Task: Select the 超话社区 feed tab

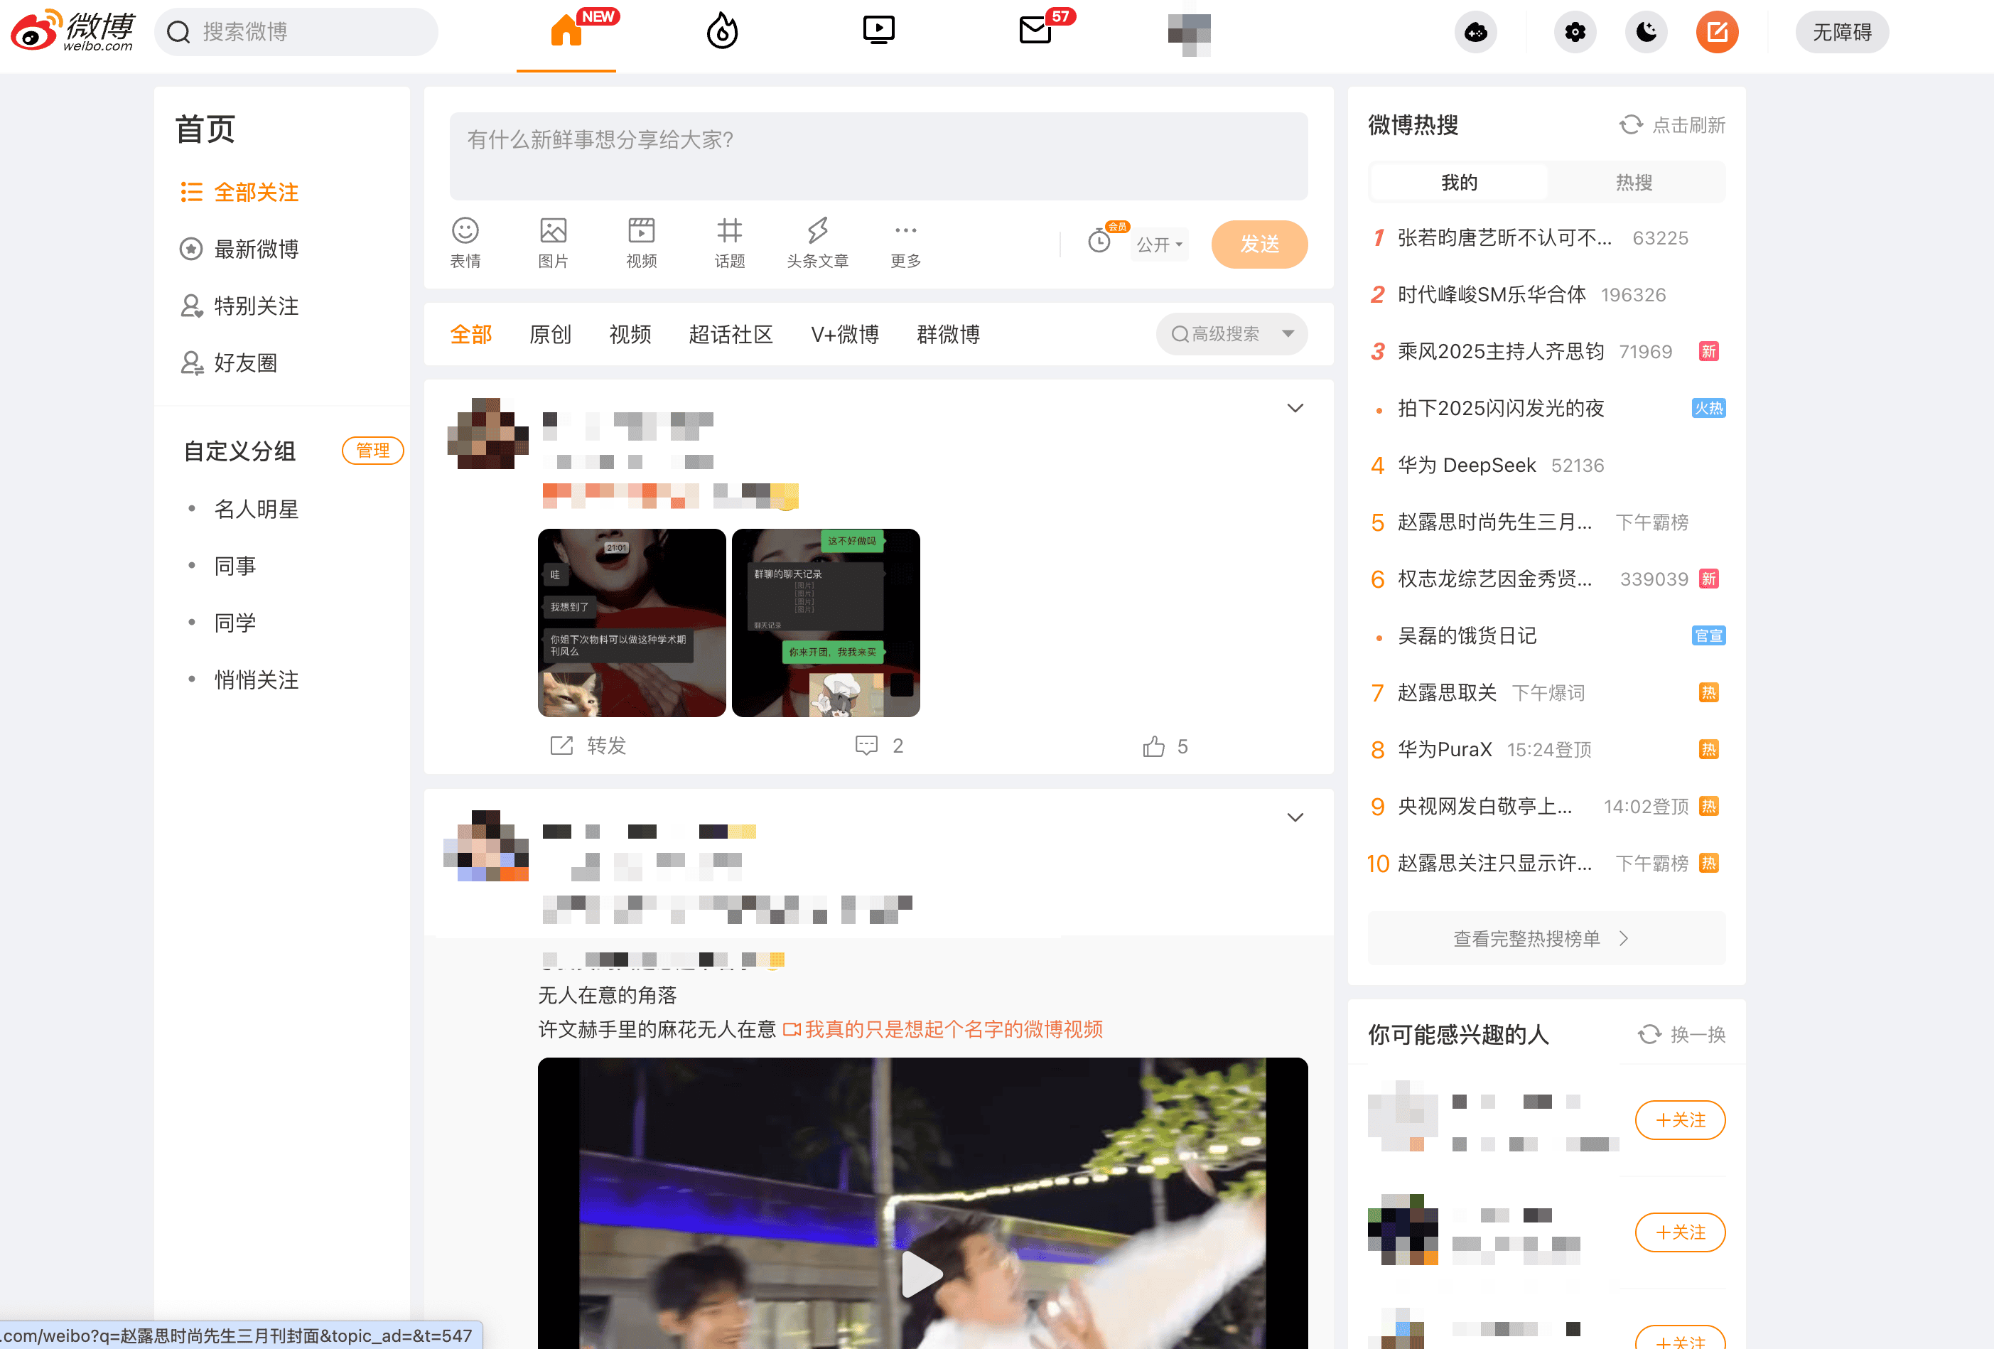Action: point(730,334)
